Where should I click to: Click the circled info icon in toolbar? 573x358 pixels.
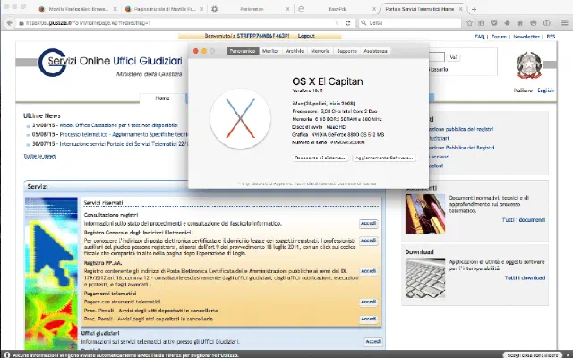click(x=547, y=23)
